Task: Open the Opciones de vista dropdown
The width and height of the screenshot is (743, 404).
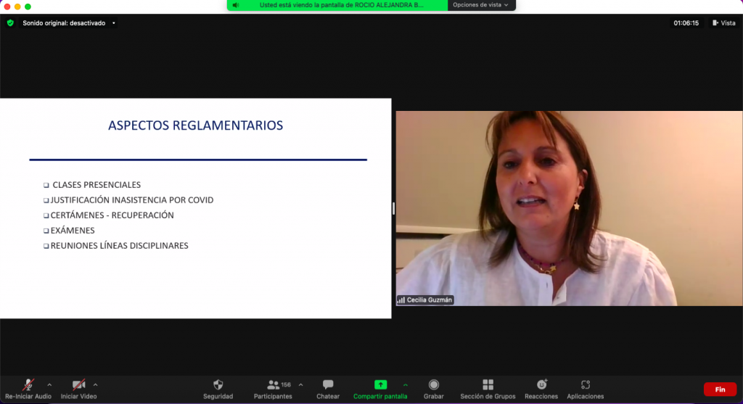Action: 482,4
